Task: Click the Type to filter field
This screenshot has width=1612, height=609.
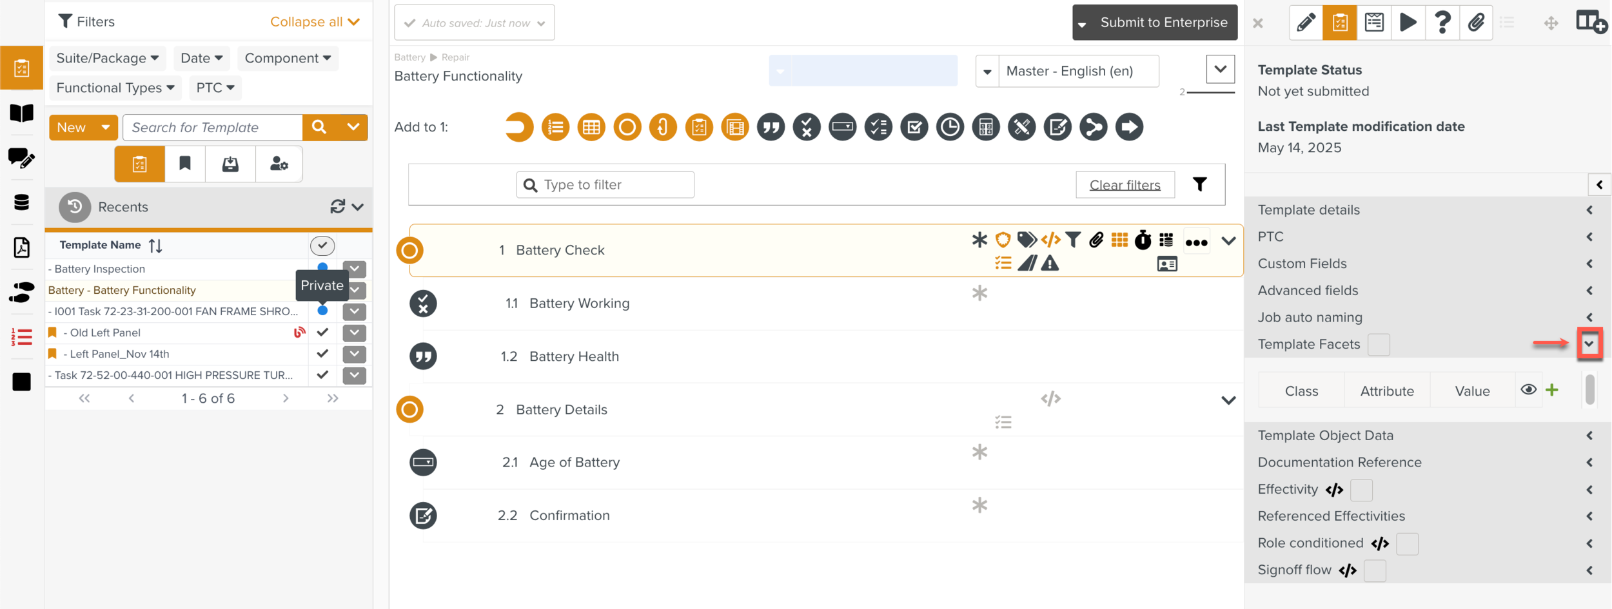Action: tap(605, 185)
